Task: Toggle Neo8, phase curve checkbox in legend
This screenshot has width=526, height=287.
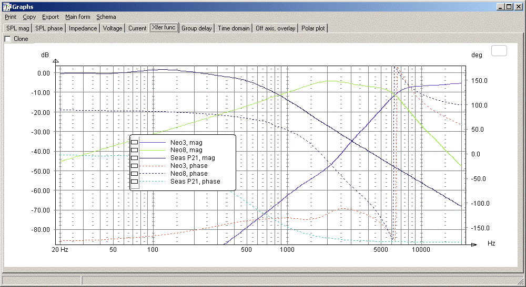Action: 134,174
